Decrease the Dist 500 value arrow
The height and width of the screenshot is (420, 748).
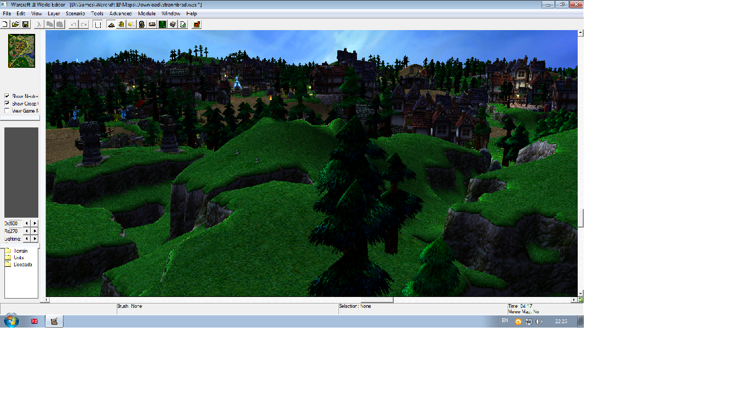[x=27, y=223]
